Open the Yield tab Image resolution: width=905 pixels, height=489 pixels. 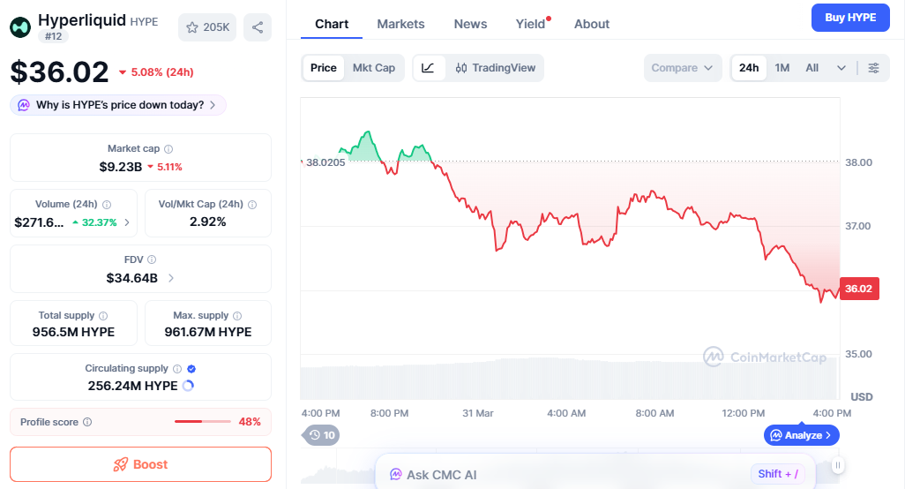coord(530,24)
